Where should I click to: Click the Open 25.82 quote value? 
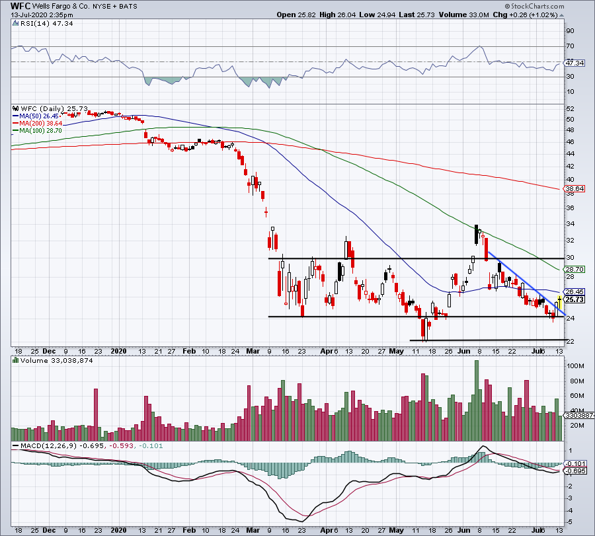tap(296, 15)
